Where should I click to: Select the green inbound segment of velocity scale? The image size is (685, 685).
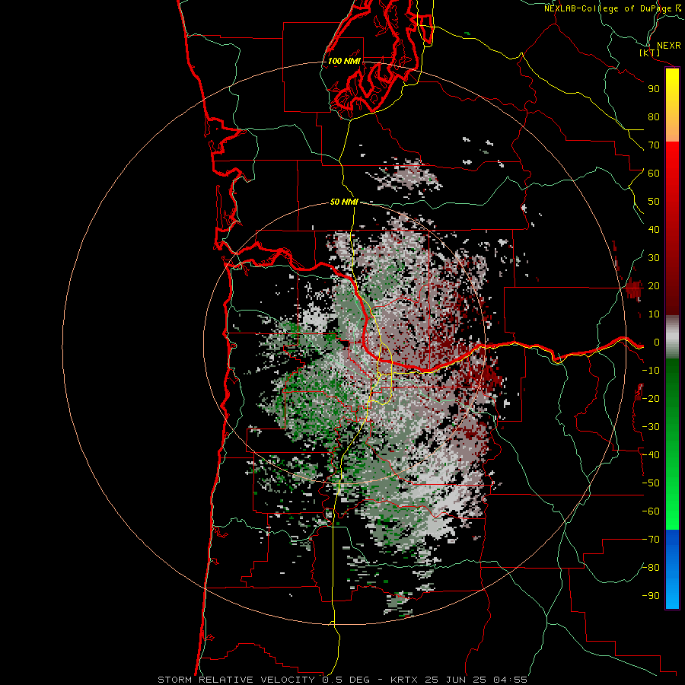tap(672, 444)
